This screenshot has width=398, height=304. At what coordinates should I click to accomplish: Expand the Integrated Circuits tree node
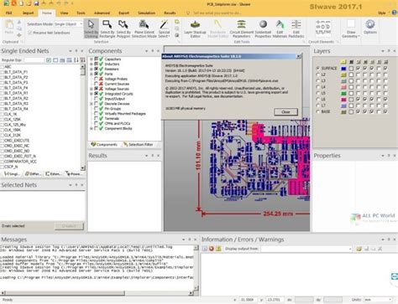[x=92, y=94]
